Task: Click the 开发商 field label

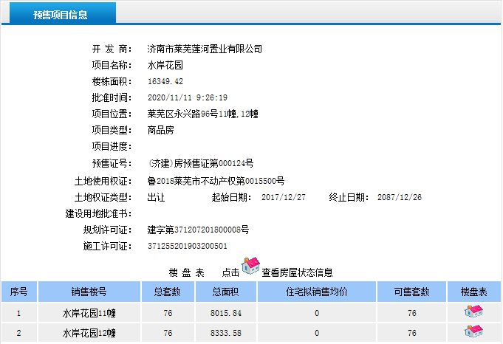Action: click(x=112, y=49)
